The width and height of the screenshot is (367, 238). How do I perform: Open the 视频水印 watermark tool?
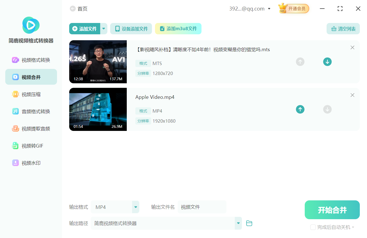point(30,163)
